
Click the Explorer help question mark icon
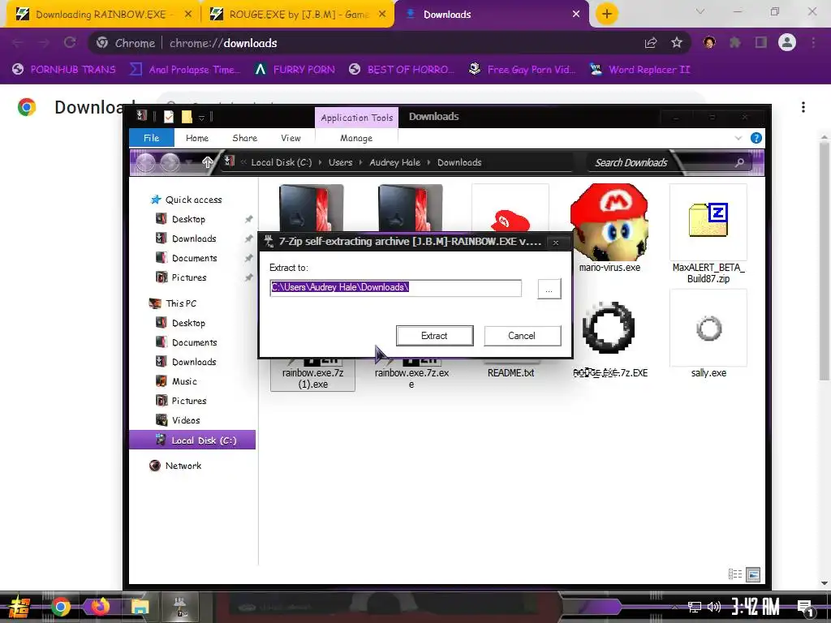point(756,138)
